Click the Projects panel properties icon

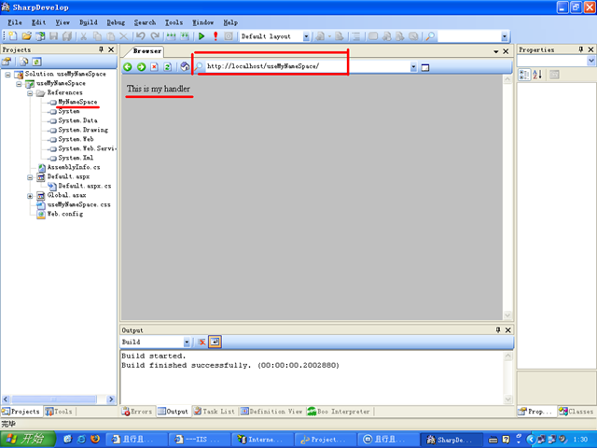click(7, 62)
